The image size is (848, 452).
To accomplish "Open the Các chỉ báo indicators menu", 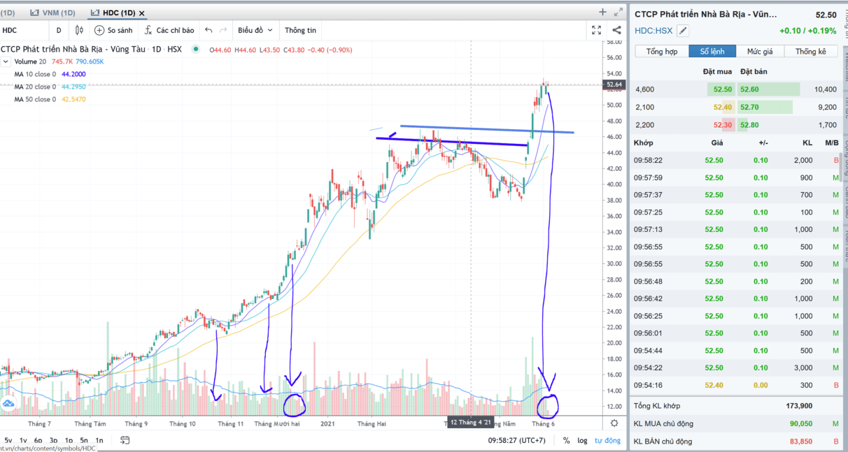I will (169, 30).
